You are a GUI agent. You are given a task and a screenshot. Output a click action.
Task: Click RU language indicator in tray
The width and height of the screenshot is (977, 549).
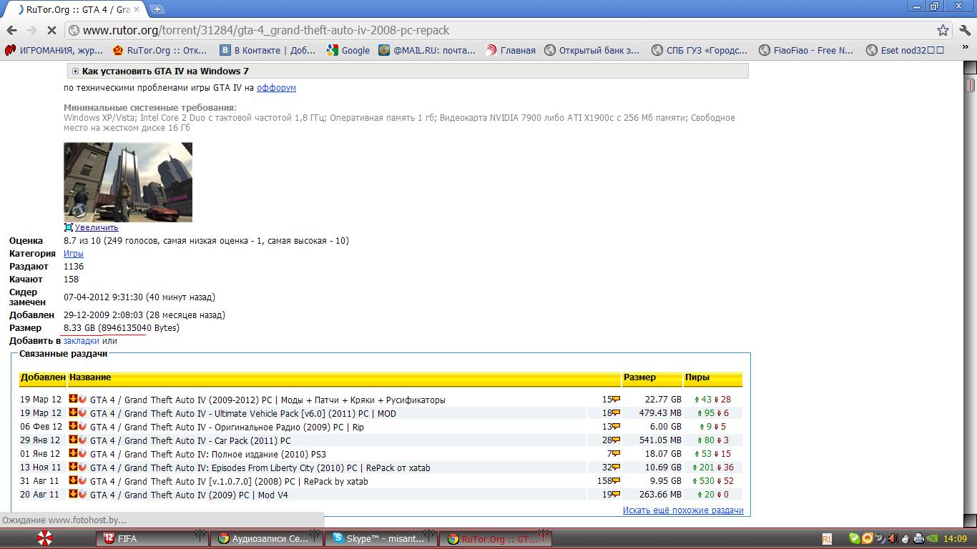point(827,539)
